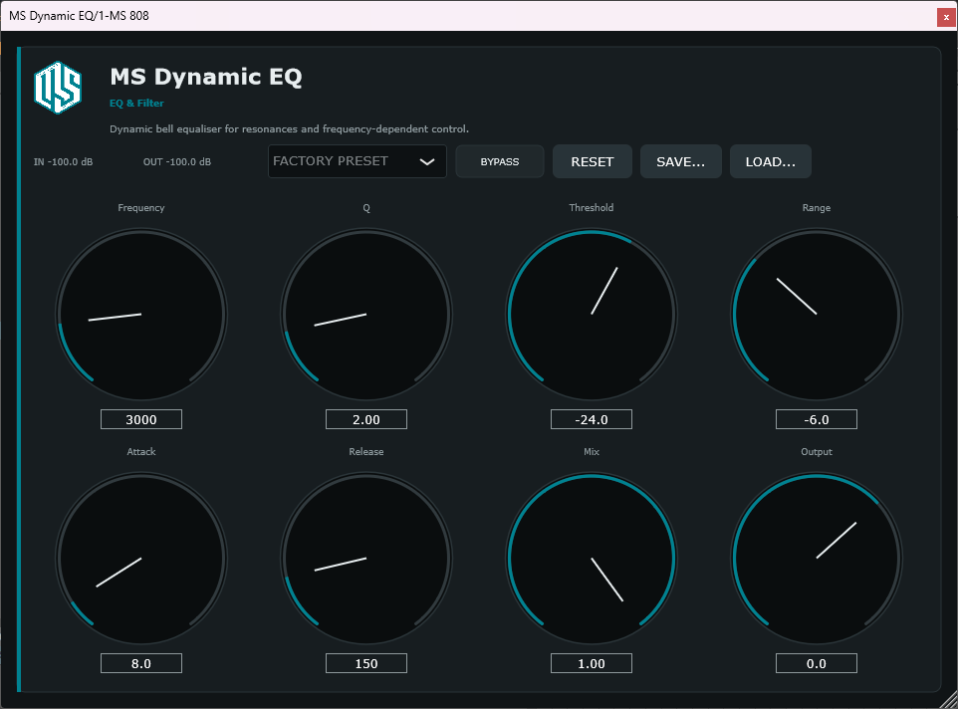Click the Mix knob
This screenshot has width=958, height=709.
pos(592,559)
